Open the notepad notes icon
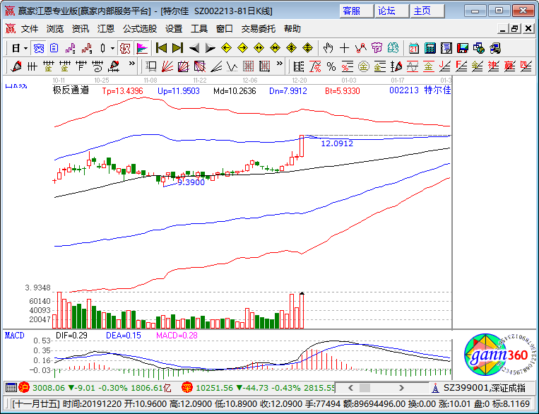Image resolution: width=539 pixels, height=414 pixels. pos(446,48)
